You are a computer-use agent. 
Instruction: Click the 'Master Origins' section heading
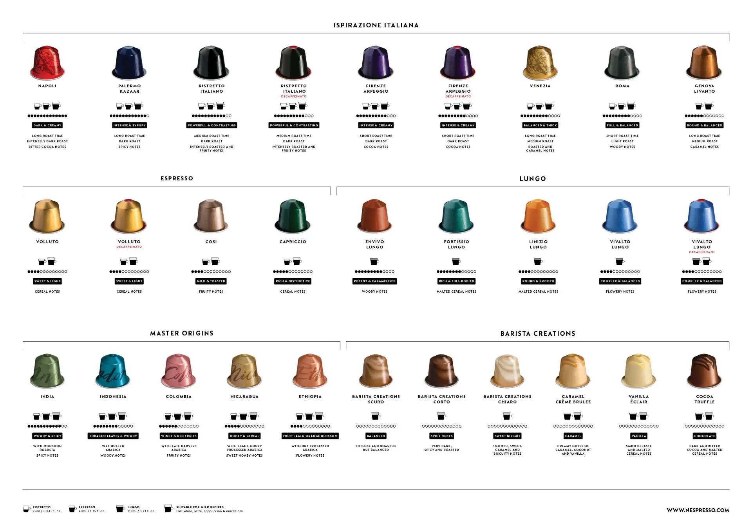click(x=182, y=333)
